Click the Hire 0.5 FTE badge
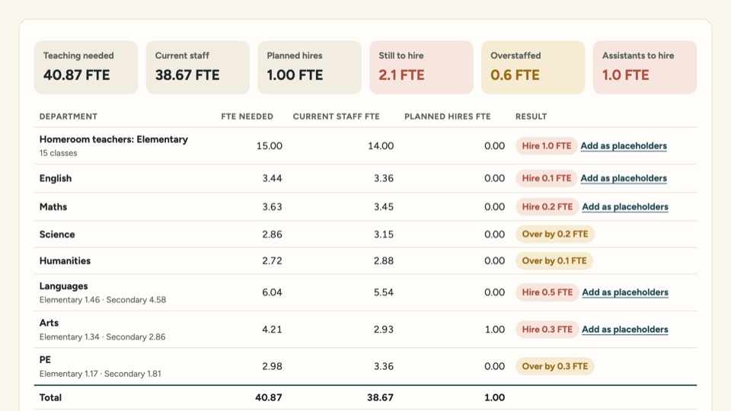 pyautogui.click(x=547, y=292)
